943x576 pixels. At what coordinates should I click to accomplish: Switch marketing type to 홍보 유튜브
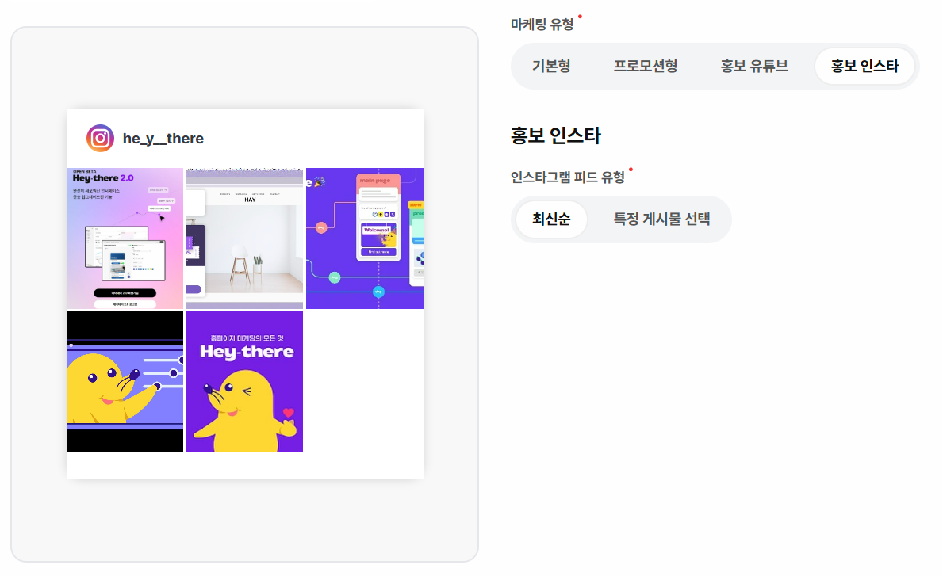click(754, 66)
